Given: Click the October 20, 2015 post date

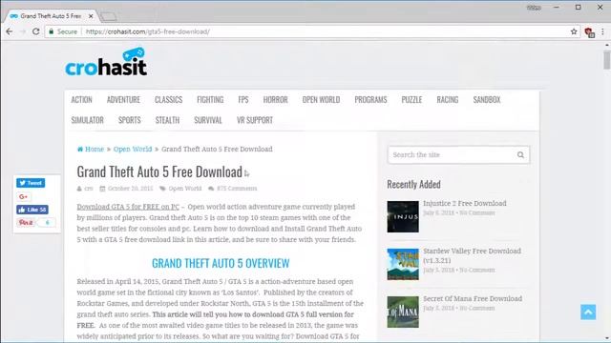Looking at the screenshot, I should pyautogui.click(x=130, y=189).
